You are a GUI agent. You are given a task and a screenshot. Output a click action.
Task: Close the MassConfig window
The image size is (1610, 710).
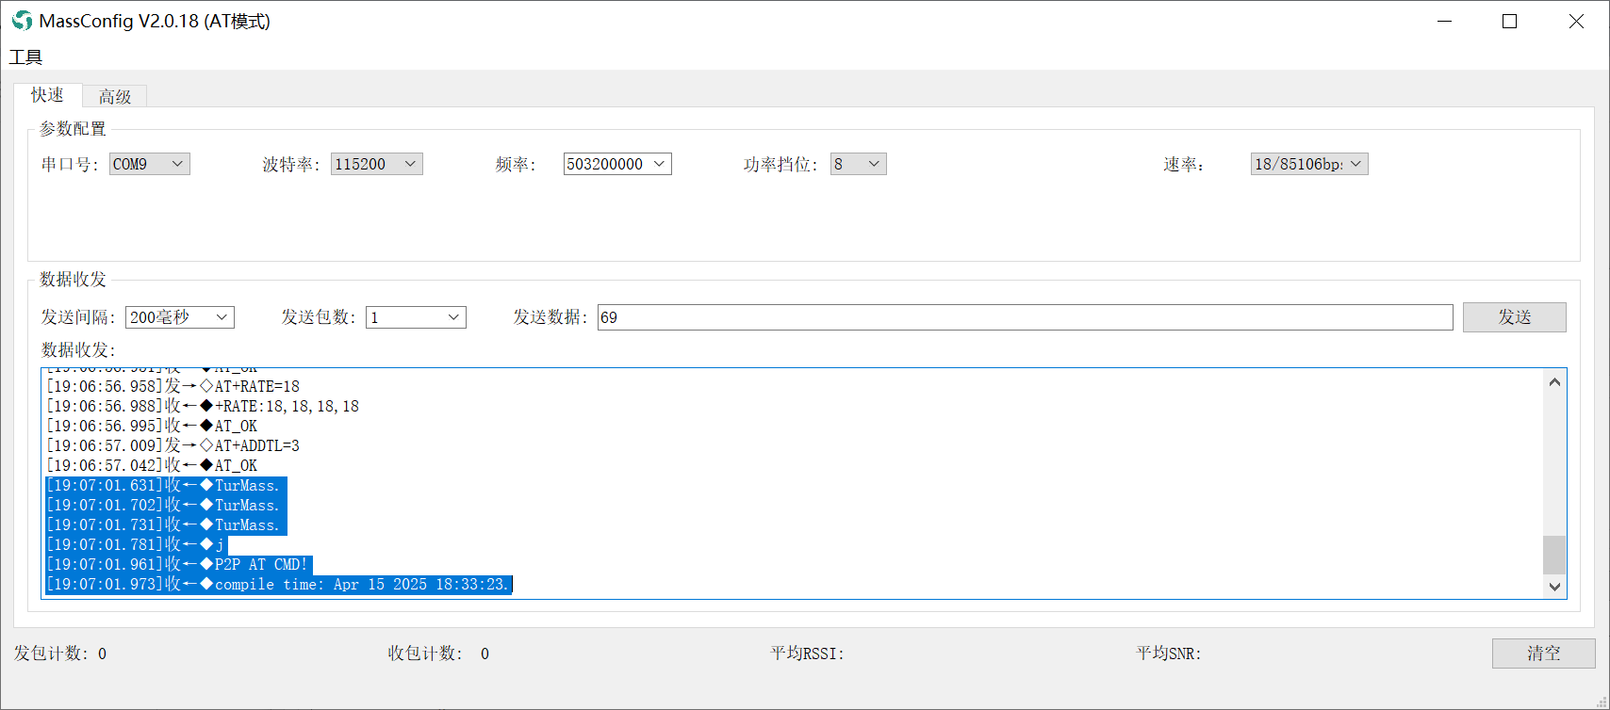point(1576,21)
